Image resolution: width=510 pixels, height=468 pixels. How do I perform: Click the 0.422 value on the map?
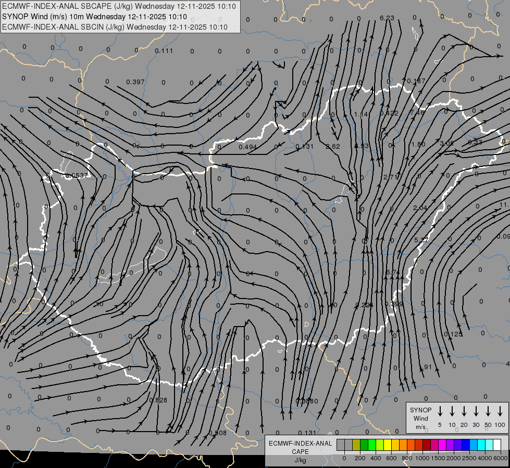(389, 113)
